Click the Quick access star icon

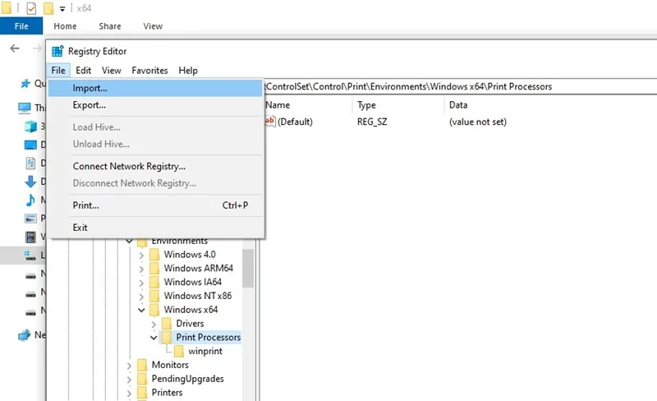point(25,84)
